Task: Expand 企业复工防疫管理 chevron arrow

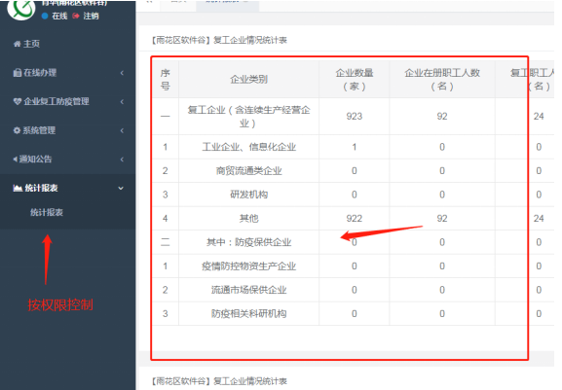Action: (122, 101)
